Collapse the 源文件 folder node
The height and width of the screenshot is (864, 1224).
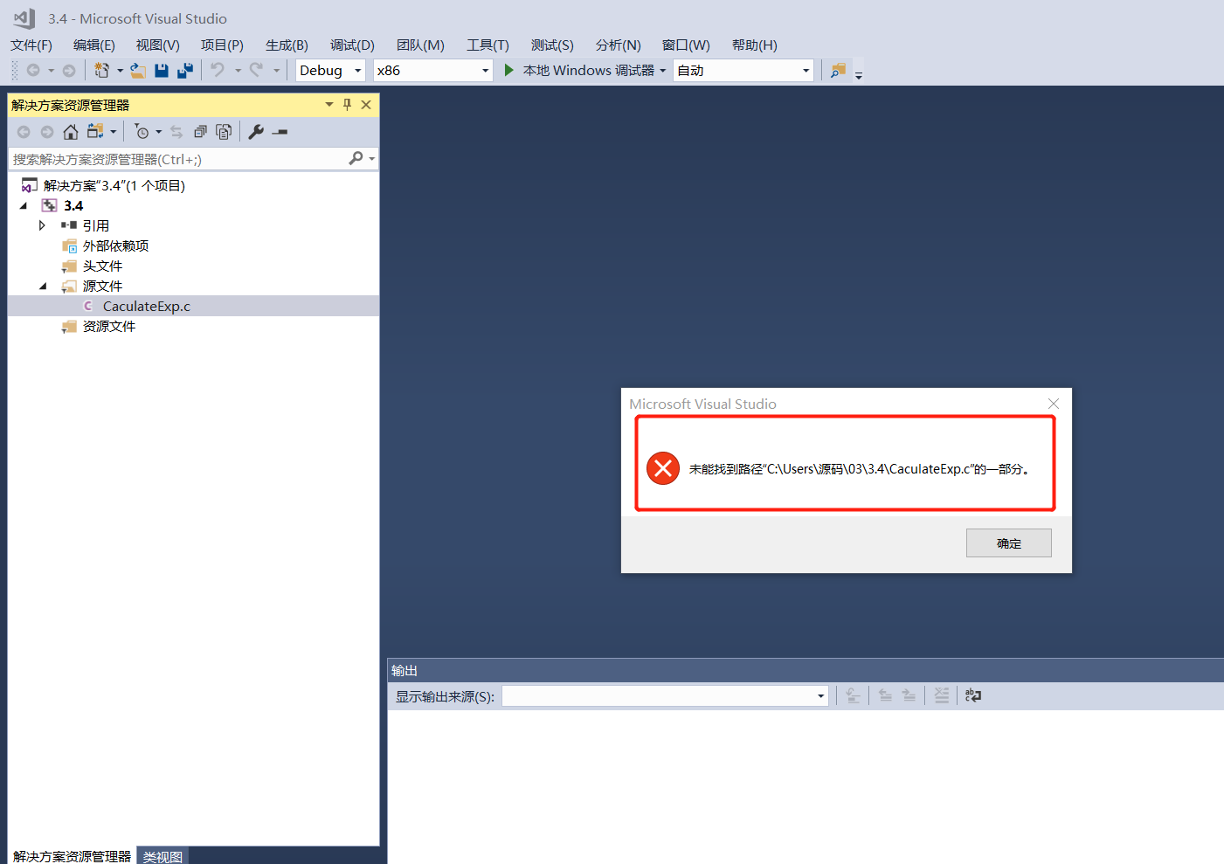[43, 287]
